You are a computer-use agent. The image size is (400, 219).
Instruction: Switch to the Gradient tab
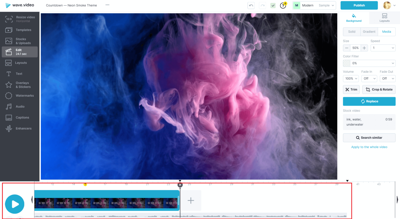[x=369, y=31]
